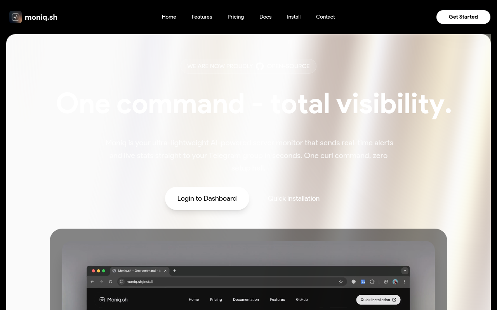Click the Moniq.sh logo in the mockup navbar
Viewport: 497px width, 310px height.
click(113, 300)
